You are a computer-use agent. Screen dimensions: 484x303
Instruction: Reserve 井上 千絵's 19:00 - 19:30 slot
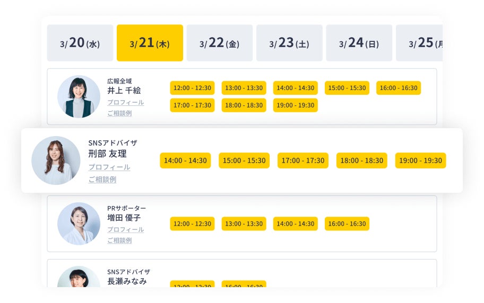point(295,105)
